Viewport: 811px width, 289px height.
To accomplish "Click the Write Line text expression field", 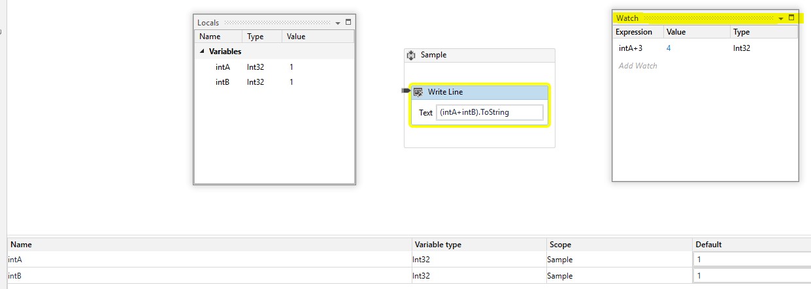I will (489, 112).
